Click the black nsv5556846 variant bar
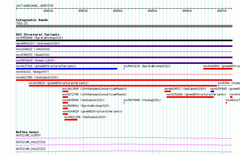Image resolution: width=240 pixels, height=155 pixels. (x=124, y=40)
